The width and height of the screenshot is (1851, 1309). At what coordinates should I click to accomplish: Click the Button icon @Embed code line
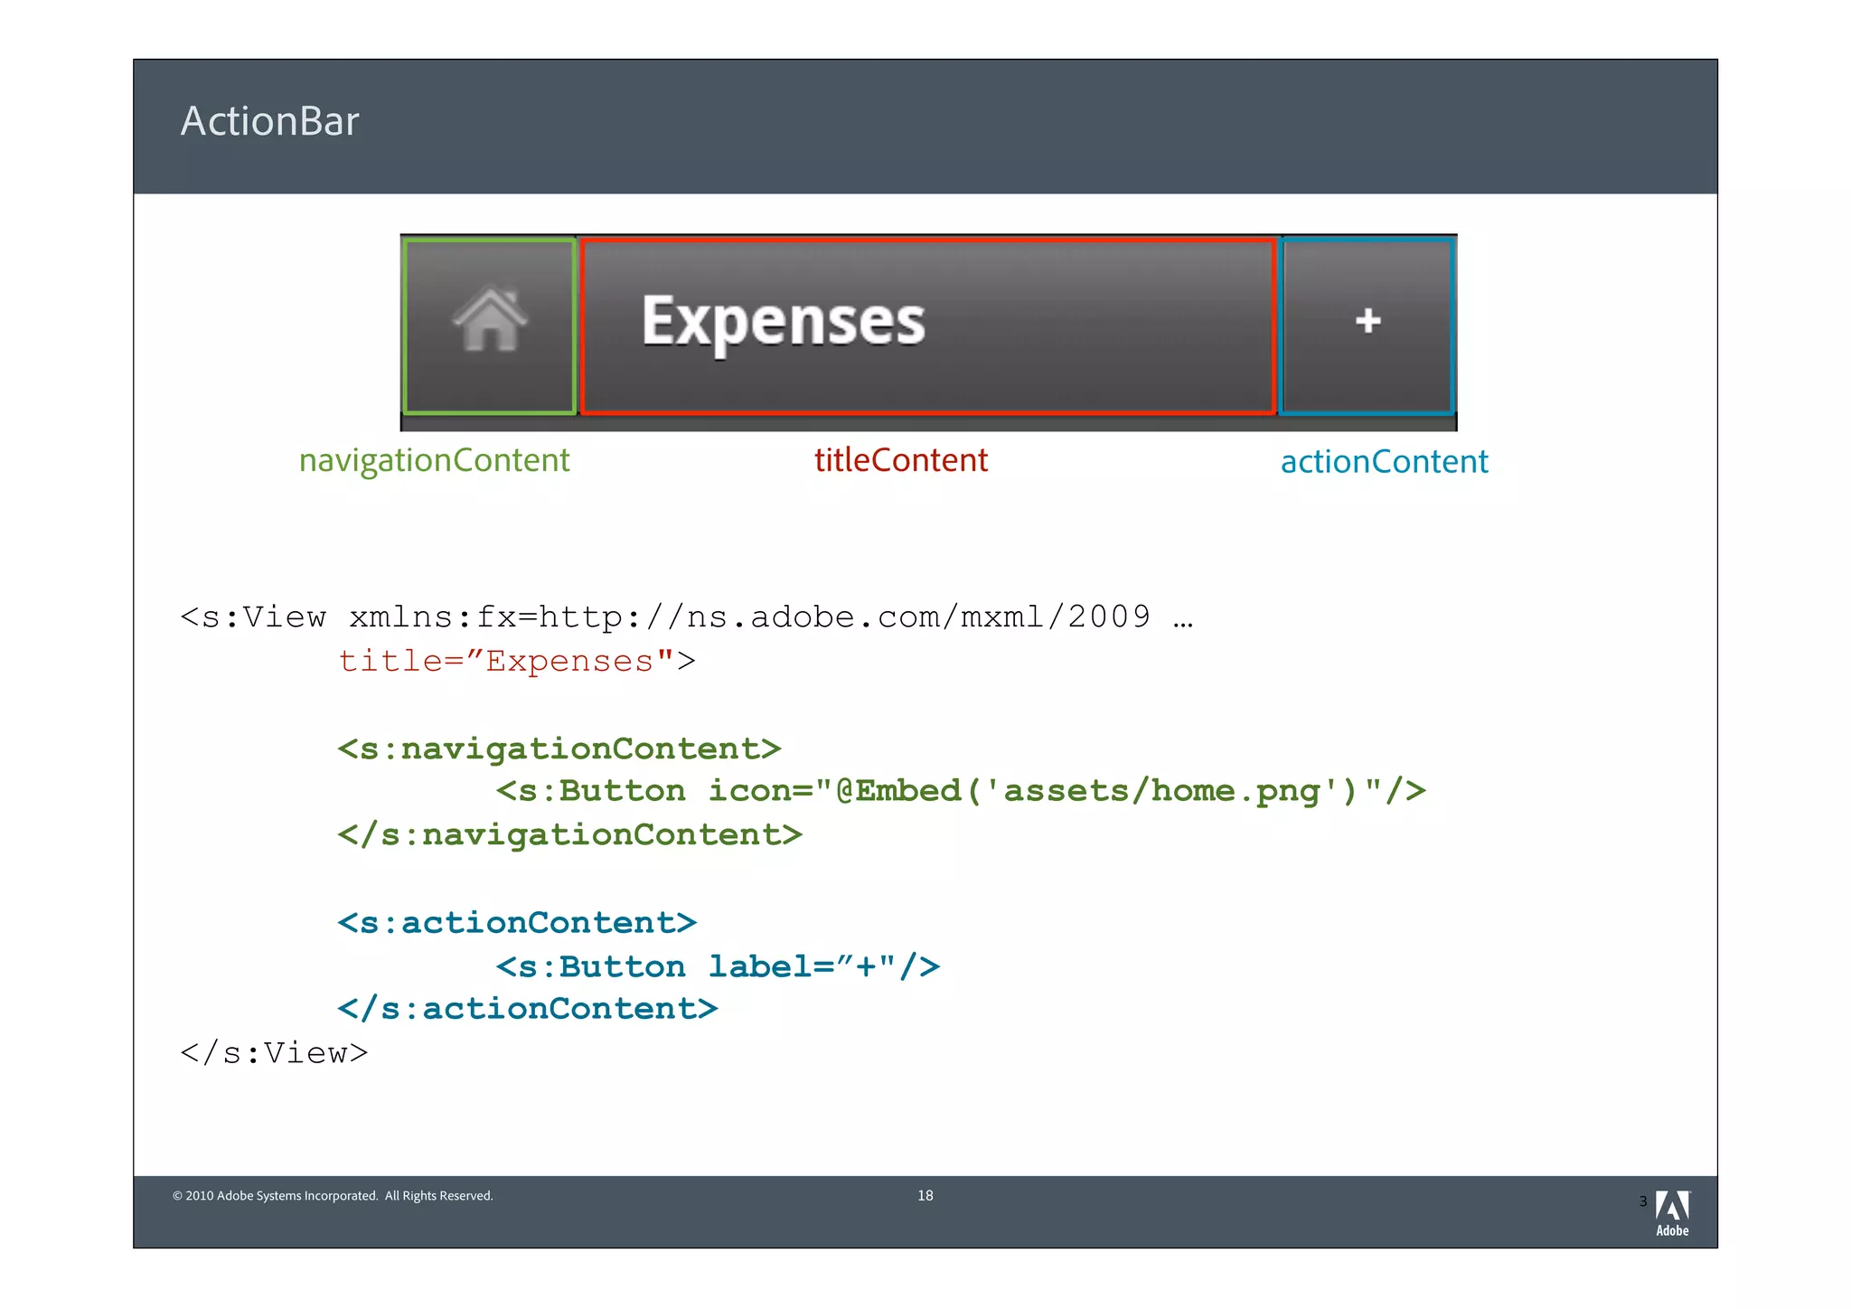[961, 791]
